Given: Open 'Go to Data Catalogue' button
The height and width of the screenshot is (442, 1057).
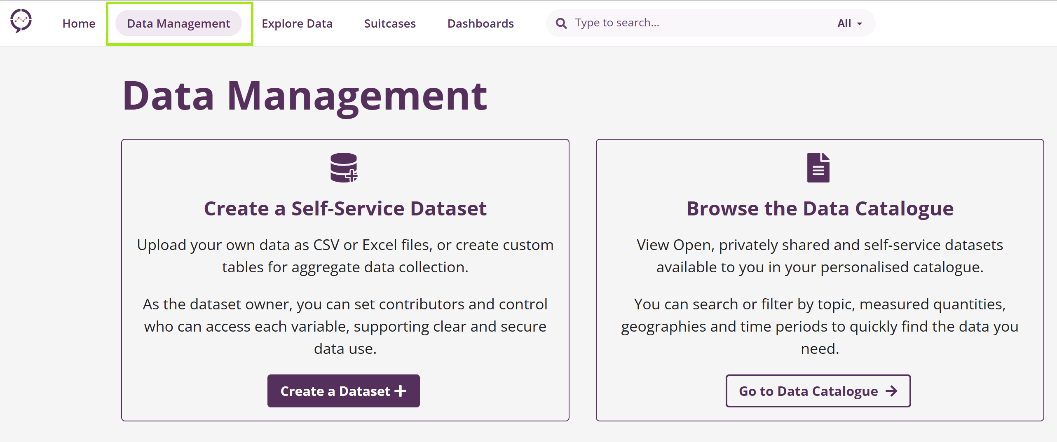Looking at the screenshot, I should pyautogui.click(x=808, y=391).
